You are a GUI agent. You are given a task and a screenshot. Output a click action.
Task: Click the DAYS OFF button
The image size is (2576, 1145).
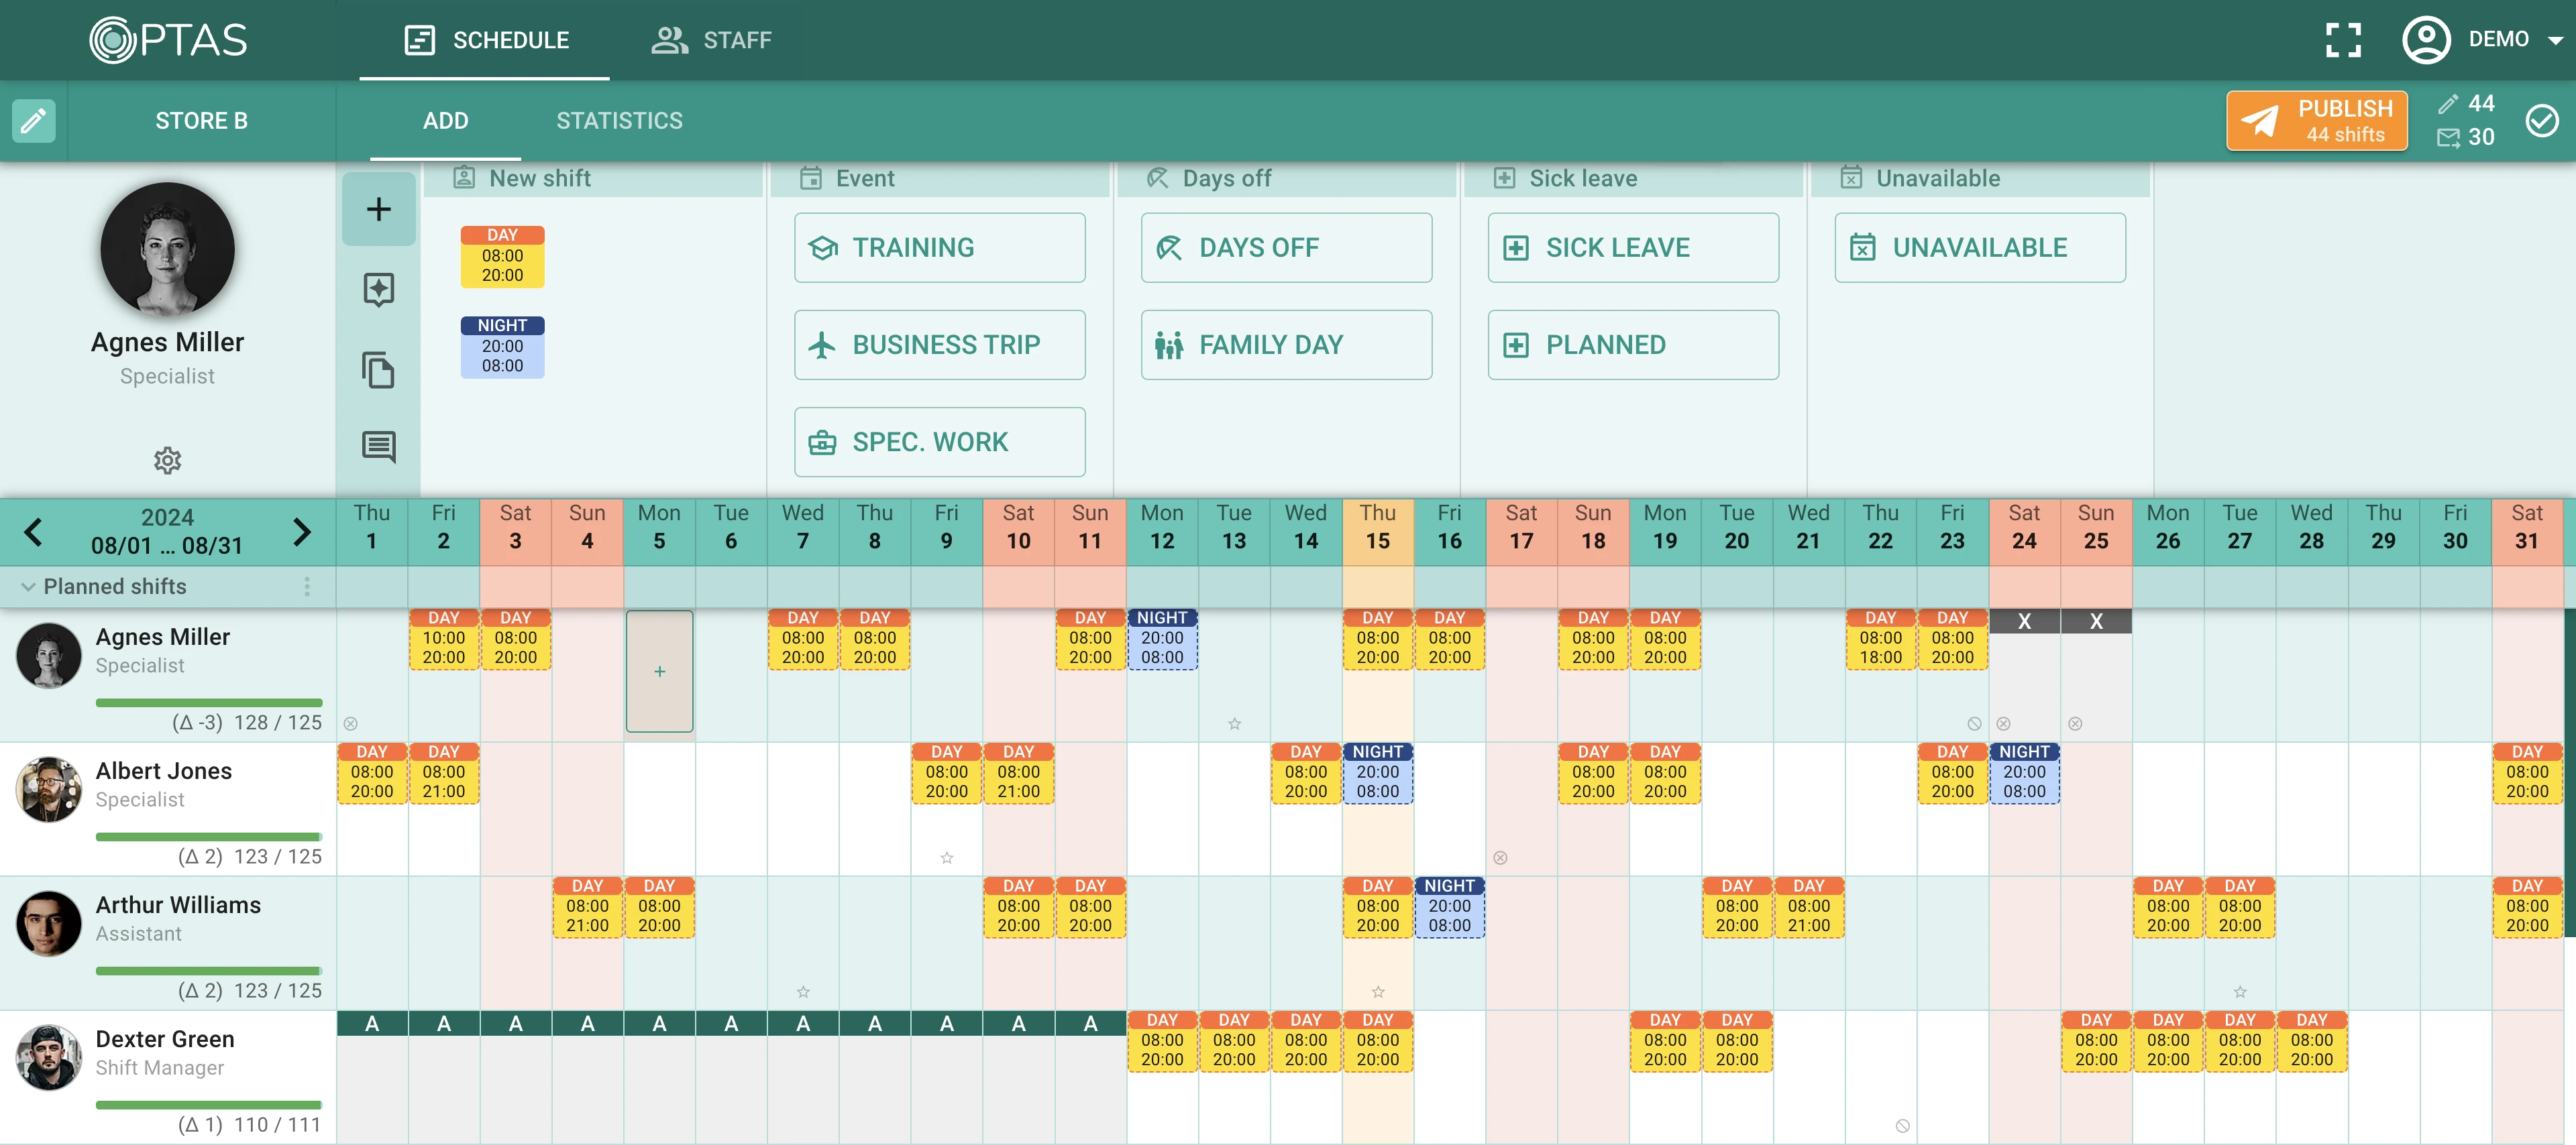pos(1286,248)
